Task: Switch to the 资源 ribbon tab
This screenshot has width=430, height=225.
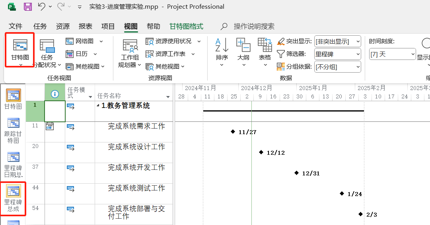Action: 63,26
